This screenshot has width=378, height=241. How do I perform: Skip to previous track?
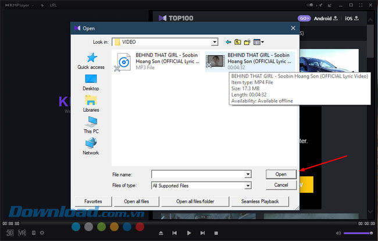click(x=174, y=233)
